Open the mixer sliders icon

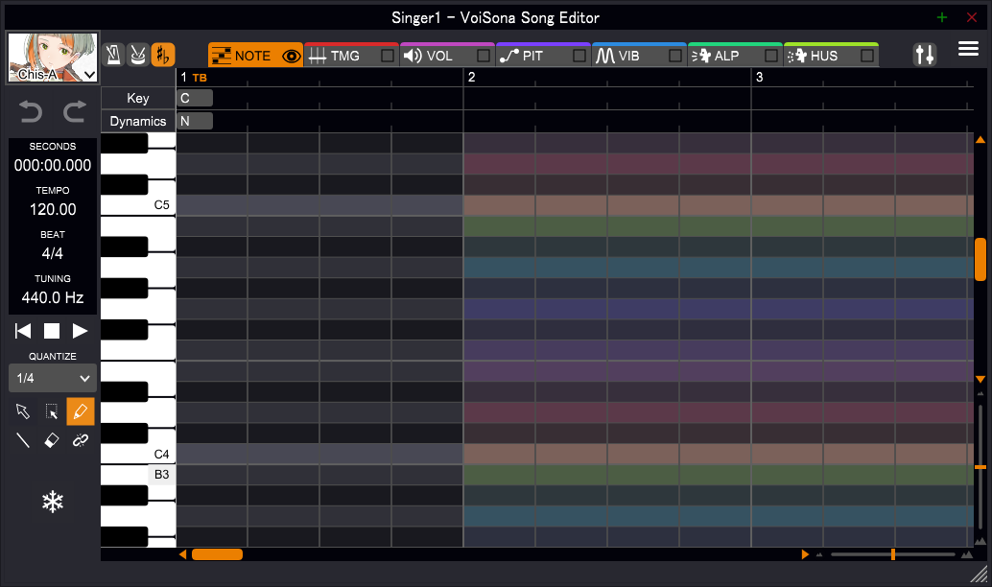click(924, 55)
